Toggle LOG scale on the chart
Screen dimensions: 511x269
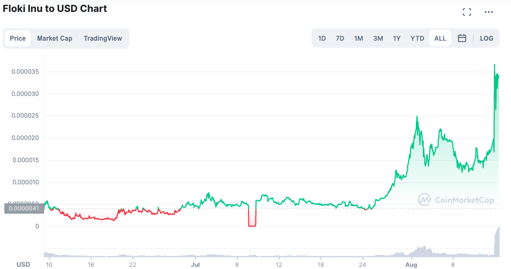pos(487,39)
